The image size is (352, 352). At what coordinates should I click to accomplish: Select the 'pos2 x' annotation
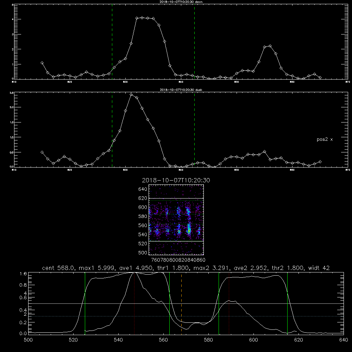325,139
